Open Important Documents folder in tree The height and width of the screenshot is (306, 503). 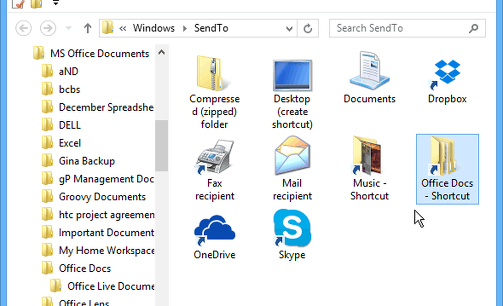tap(106, 233)
